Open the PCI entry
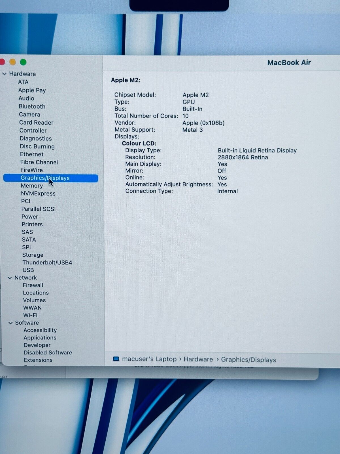The width and height of the screenshot is (340, 454). tap(25, 201)
